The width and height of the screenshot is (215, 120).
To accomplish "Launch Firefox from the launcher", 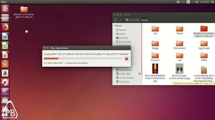I will pos(5,27).
